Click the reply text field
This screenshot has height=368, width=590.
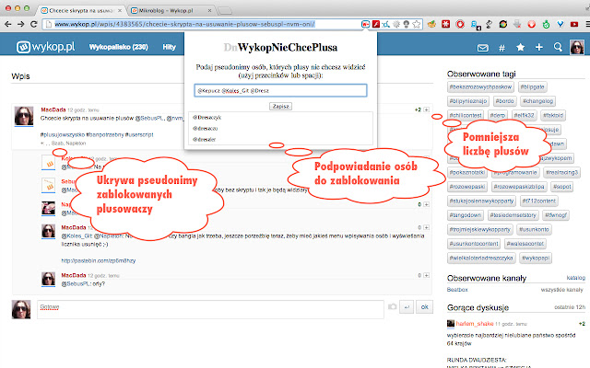[210, 309]
